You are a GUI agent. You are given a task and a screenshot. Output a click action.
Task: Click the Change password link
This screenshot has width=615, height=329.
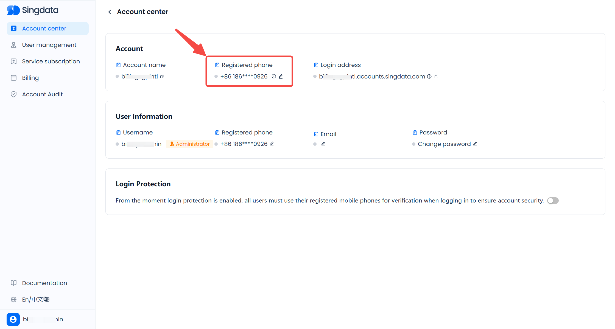(x=444, y=144)
